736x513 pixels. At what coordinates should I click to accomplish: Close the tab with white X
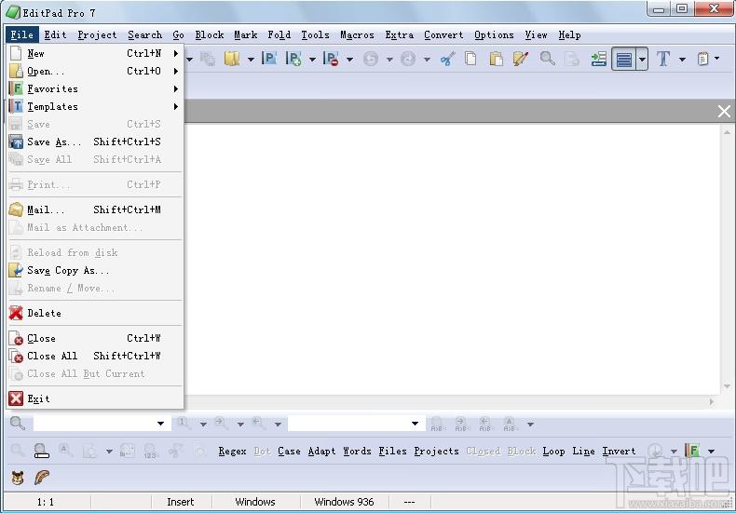724,111
